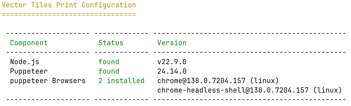Select the "Component" column header
The height and width of the screenshot is (106, 351).
click(x=29, y=43)
